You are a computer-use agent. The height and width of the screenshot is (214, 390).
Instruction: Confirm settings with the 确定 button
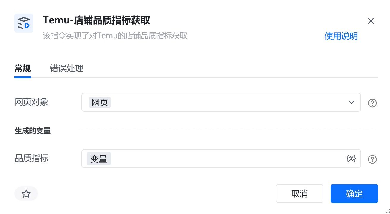coord(354,194)
